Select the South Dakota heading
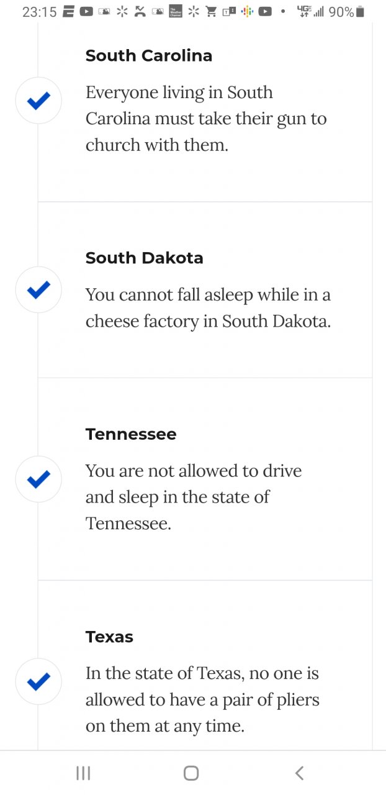The height and width of the screenshot is (795, 386). [145, 258]
